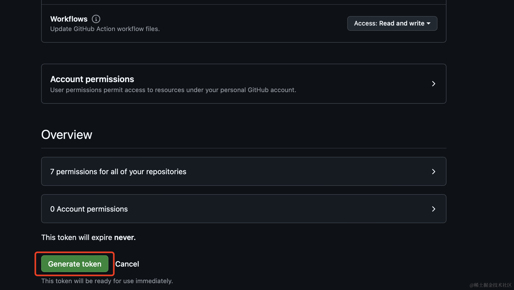Click the chevron beside 7 permissions row
Viewport: 514px width, 290px height.
pos(434,172)
